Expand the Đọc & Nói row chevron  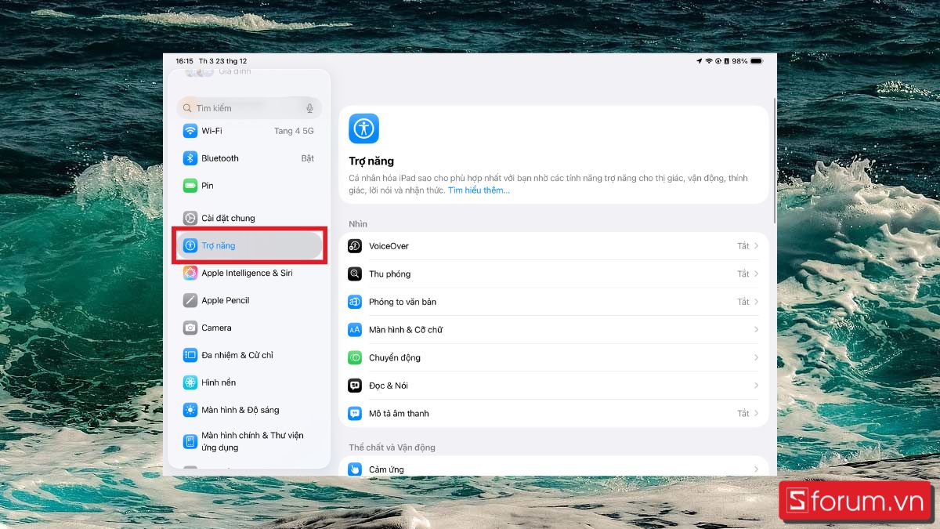[757, 386]
